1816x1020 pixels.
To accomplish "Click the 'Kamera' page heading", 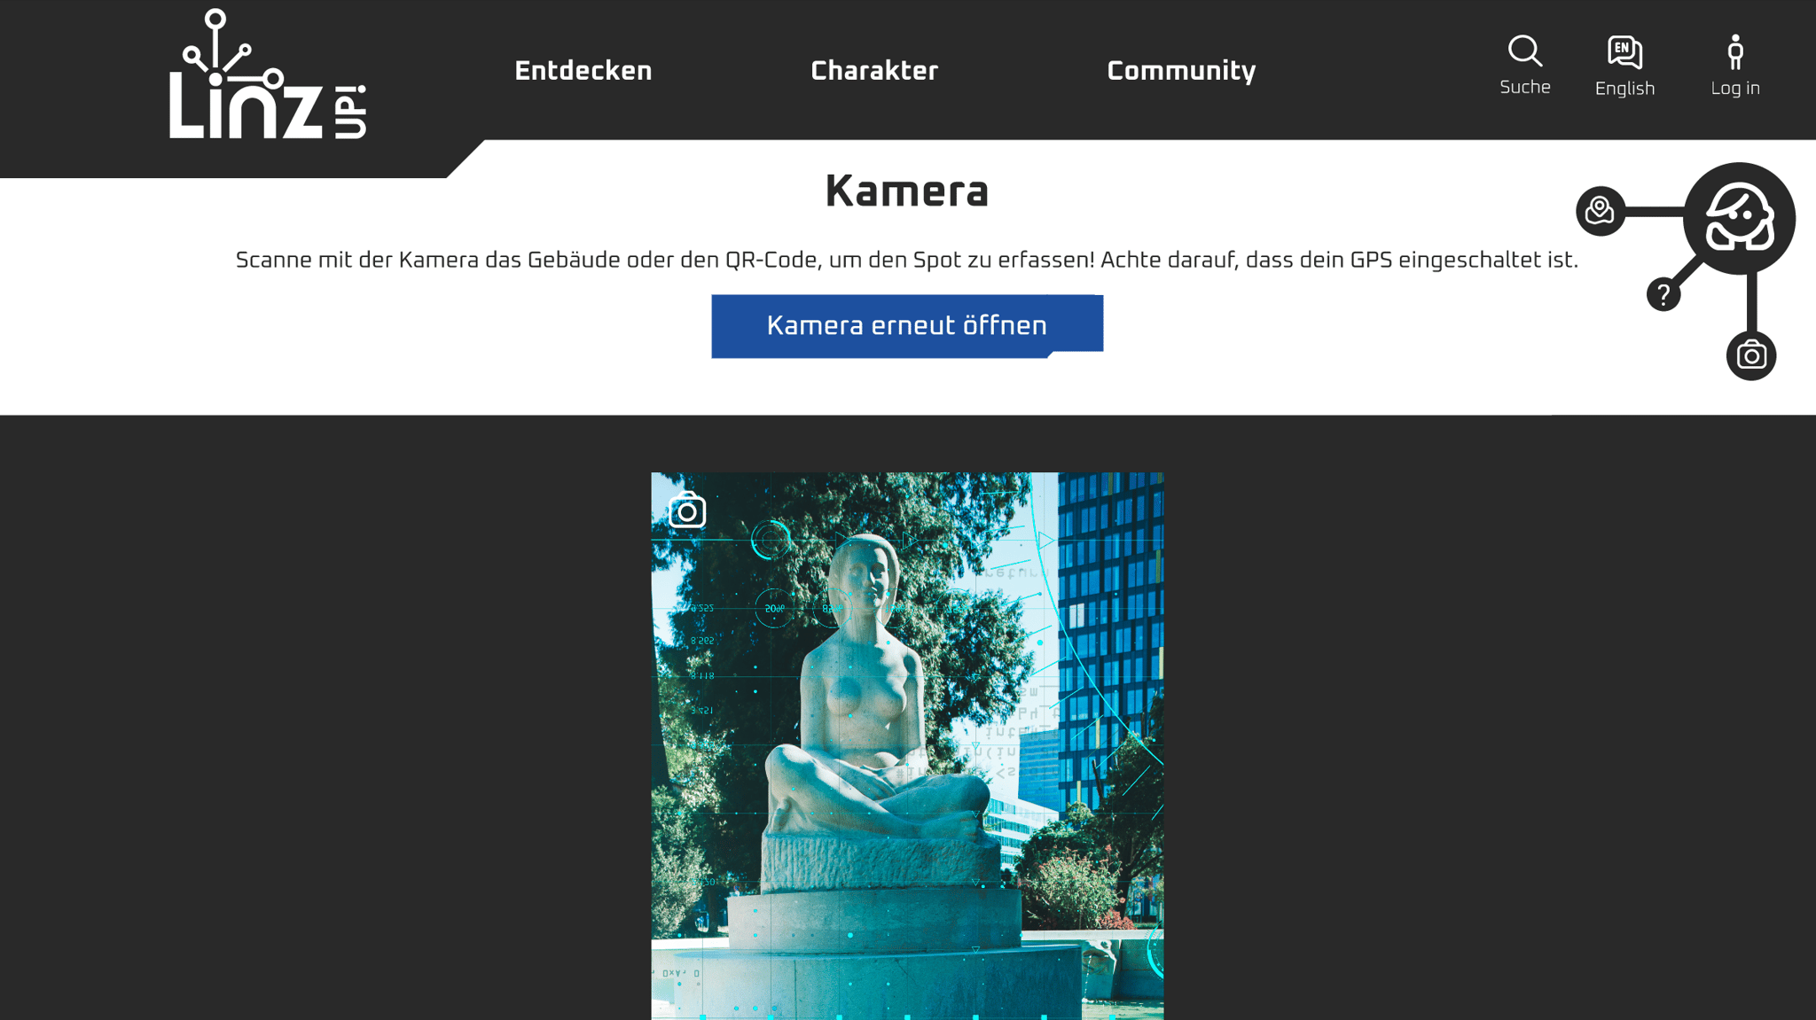I will coord(906,191).
